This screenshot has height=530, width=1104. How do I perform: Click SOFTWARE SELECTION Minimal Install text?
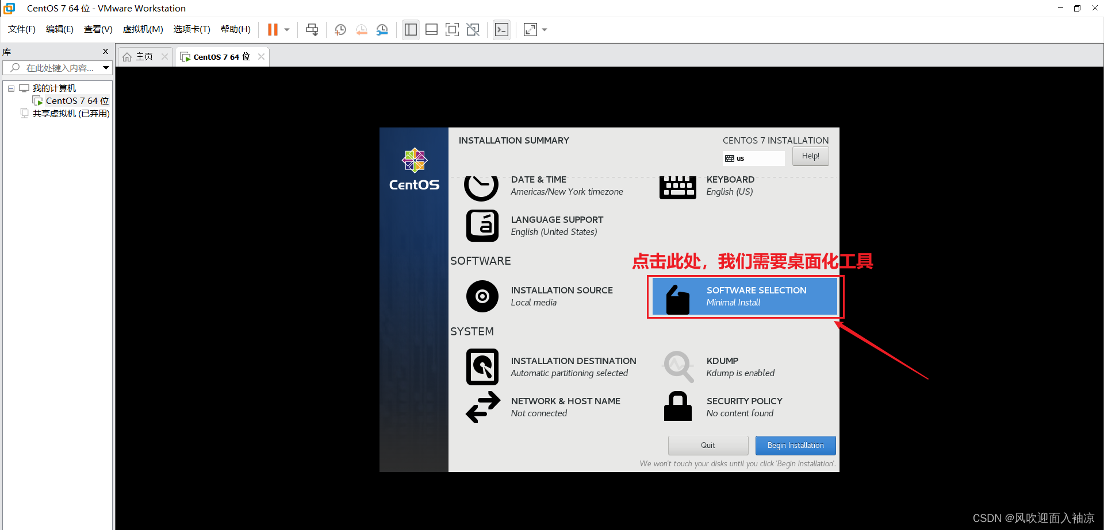click(x=756, y=296)
